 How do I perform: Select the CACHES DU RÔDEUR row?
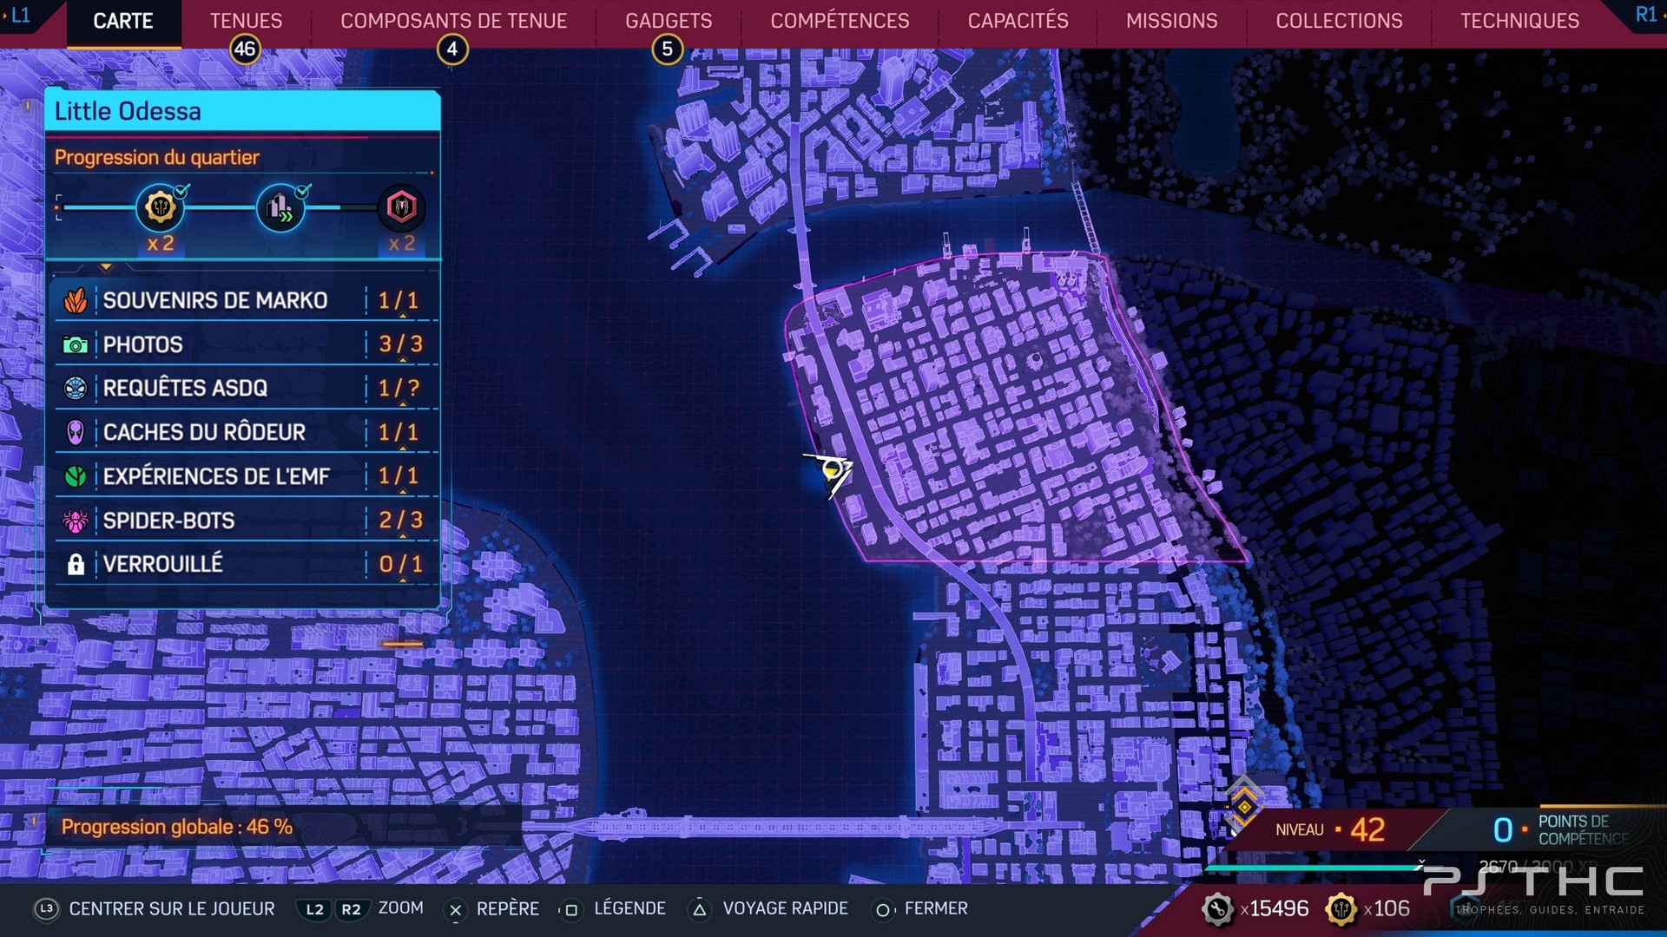click(x=247, y=432)
